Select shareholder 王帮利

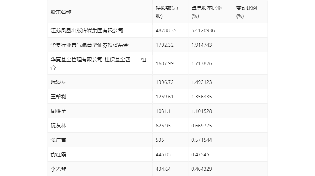click(x=58, y=97)
